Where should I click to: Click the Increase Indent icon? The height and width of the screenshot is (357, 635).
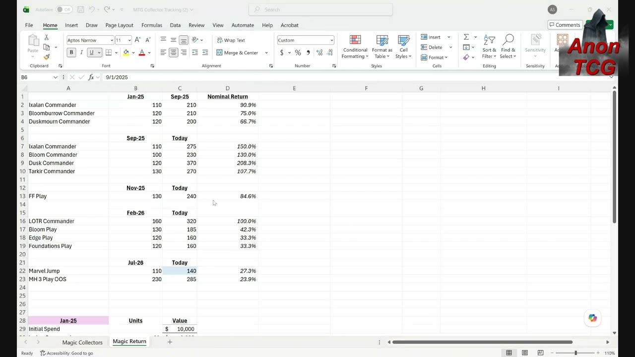pyautogui.click(x=205, y=53)
